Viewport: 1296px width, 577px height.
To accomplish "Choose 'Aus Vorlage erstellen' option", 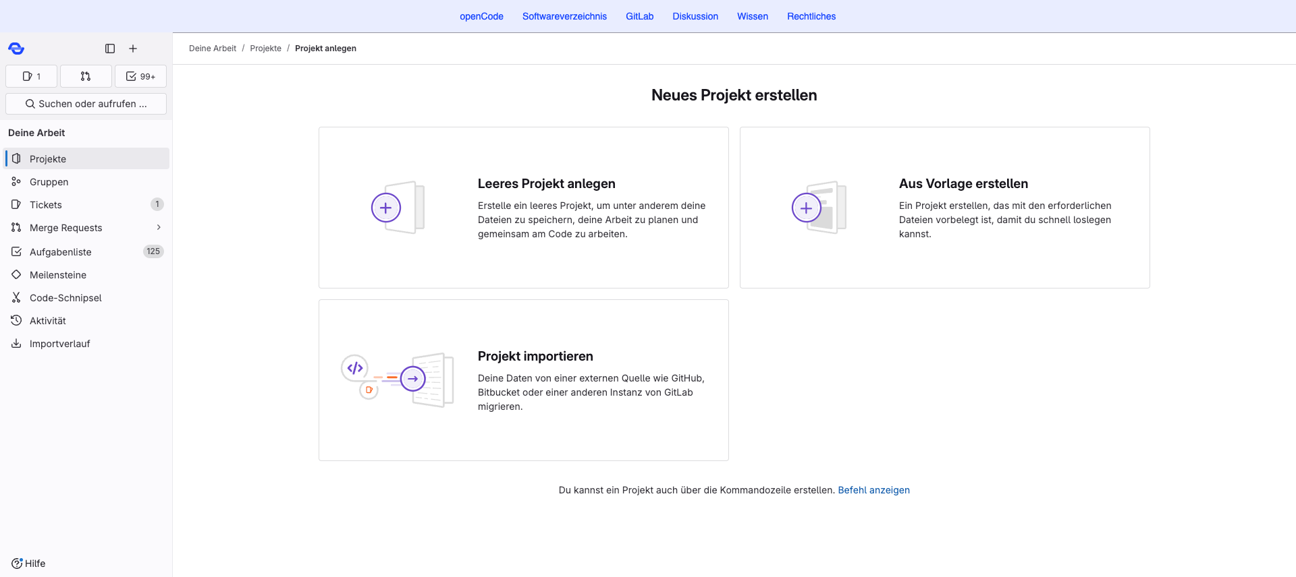I will (944, 208).
